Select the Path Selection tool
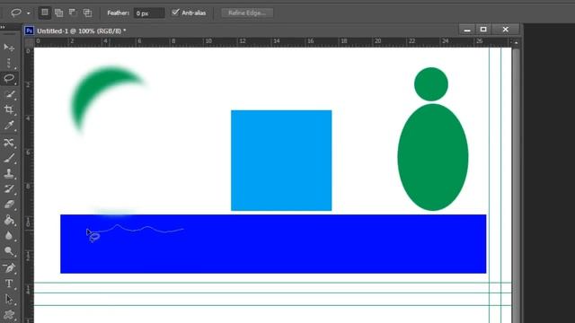575x323 pixels. coord(9,299)
